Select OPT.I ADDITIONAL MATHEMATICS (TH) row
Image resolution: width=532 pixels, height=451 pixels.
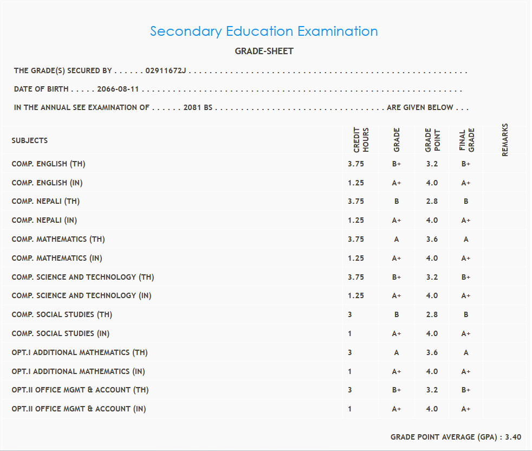click(x=80, y=352)
